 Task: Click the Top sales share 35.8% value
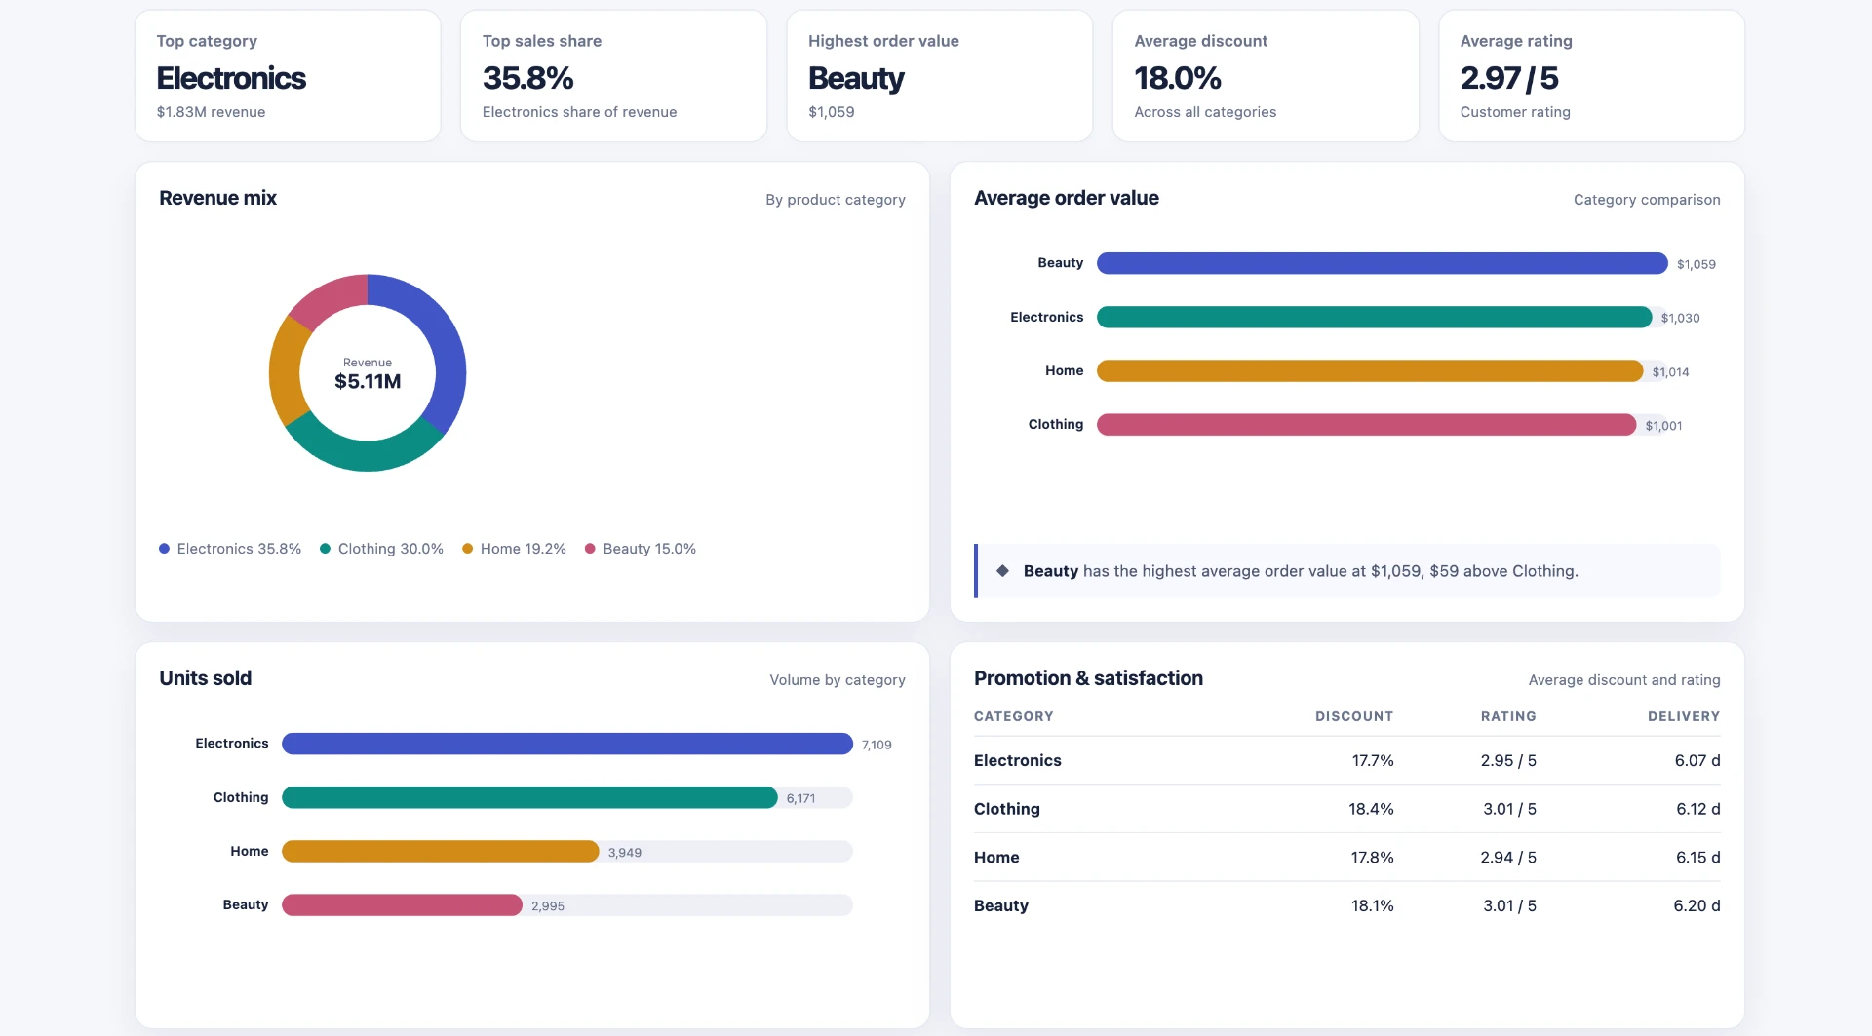[x=527, y=78]
